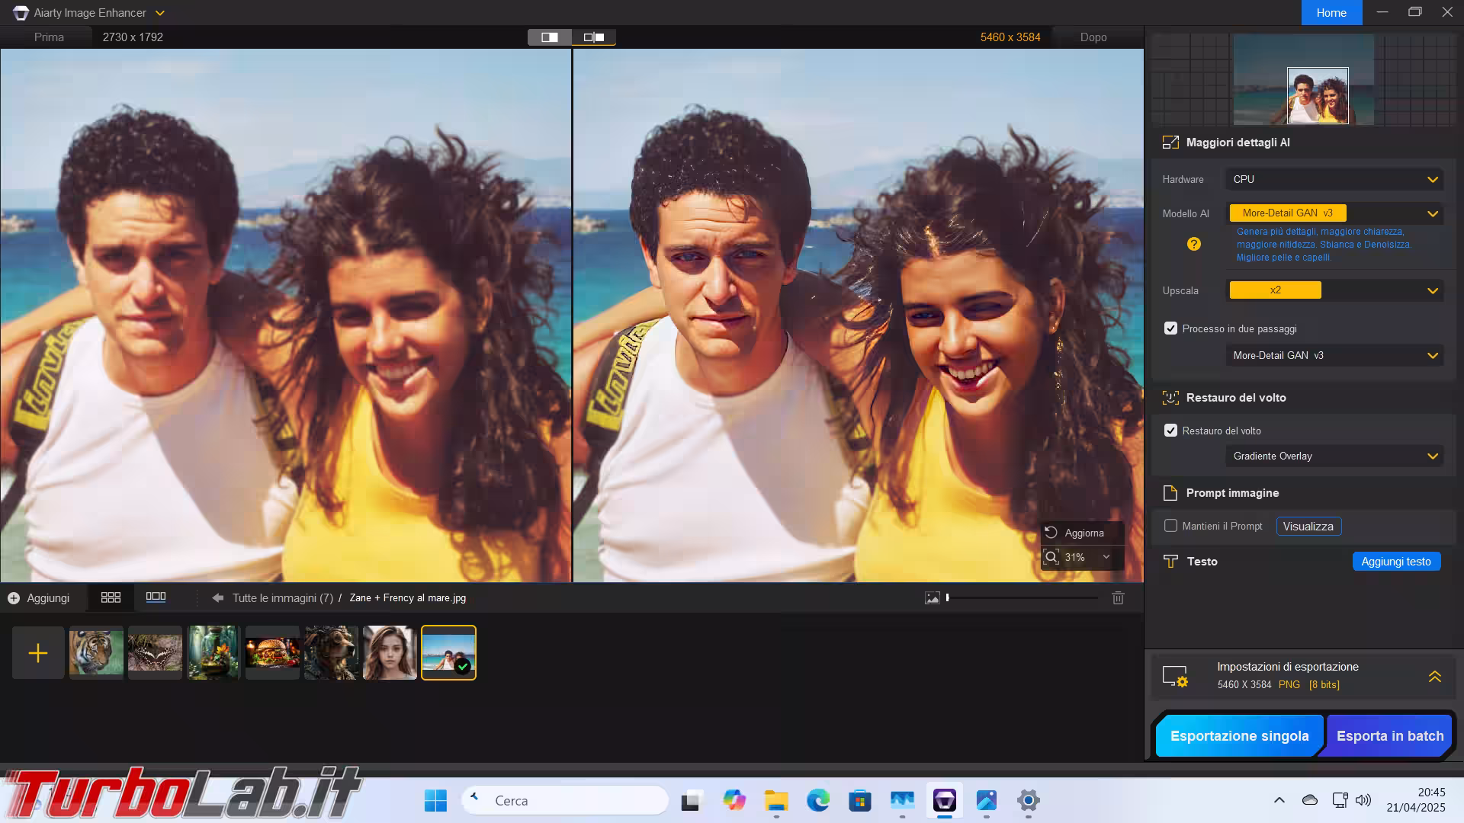
Task: Enable the Mantieni il Prompt checkbox
Action: (1170, 526)
